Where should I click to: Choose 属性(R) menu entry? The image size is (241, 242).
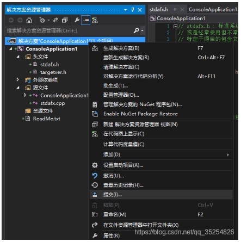[x=161, y=235]
